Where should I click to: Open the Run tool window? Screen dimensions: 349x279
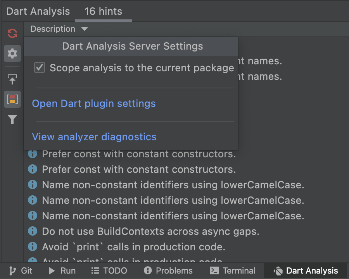pyautogui.click(x=62, y=271)
